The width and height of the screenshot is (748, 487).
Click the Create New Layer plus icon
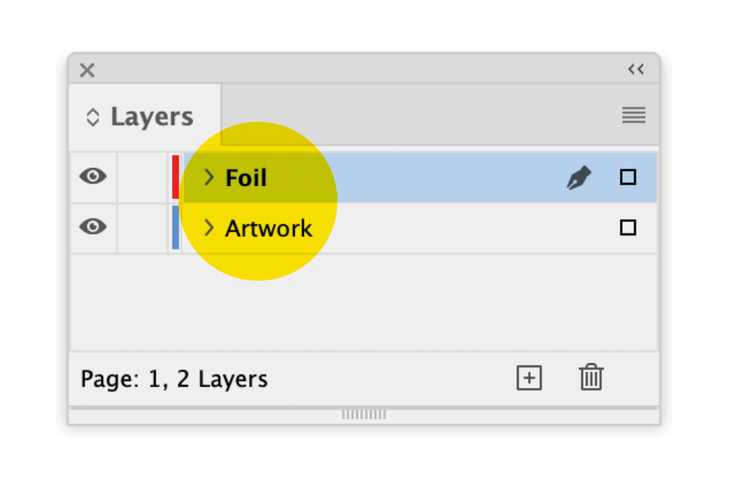click(529, 378)
